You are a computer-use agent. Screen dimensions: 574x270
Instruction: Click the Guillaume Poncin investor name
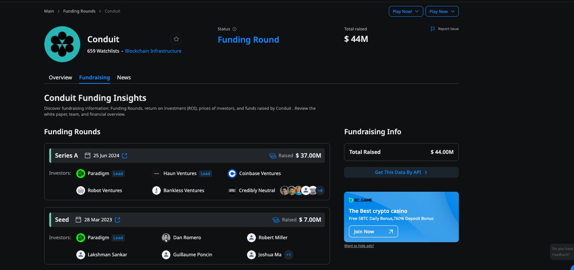pyautogui.click(x=193, y=255)
